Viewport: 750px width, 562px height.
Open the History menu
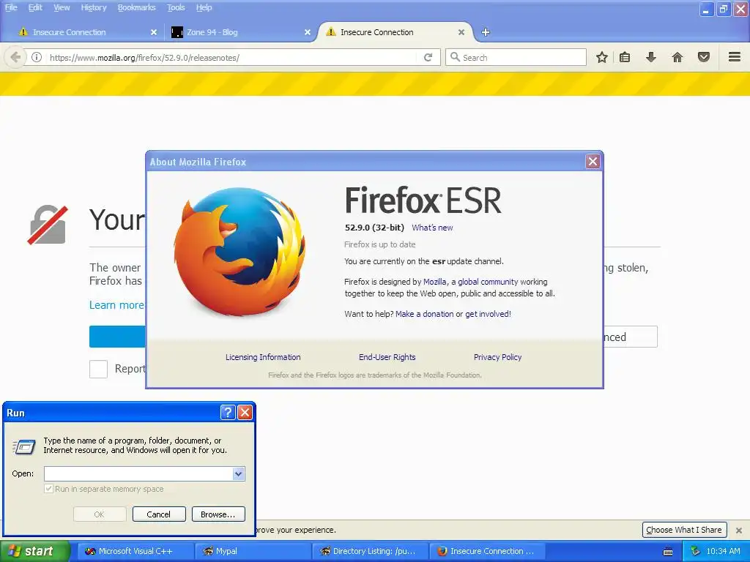[93, 7]
